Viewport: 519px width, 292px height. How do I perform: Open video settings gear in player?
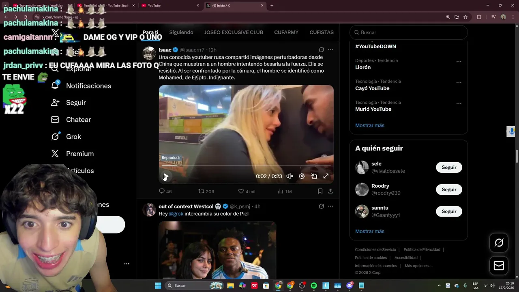(x=302, y=176)
